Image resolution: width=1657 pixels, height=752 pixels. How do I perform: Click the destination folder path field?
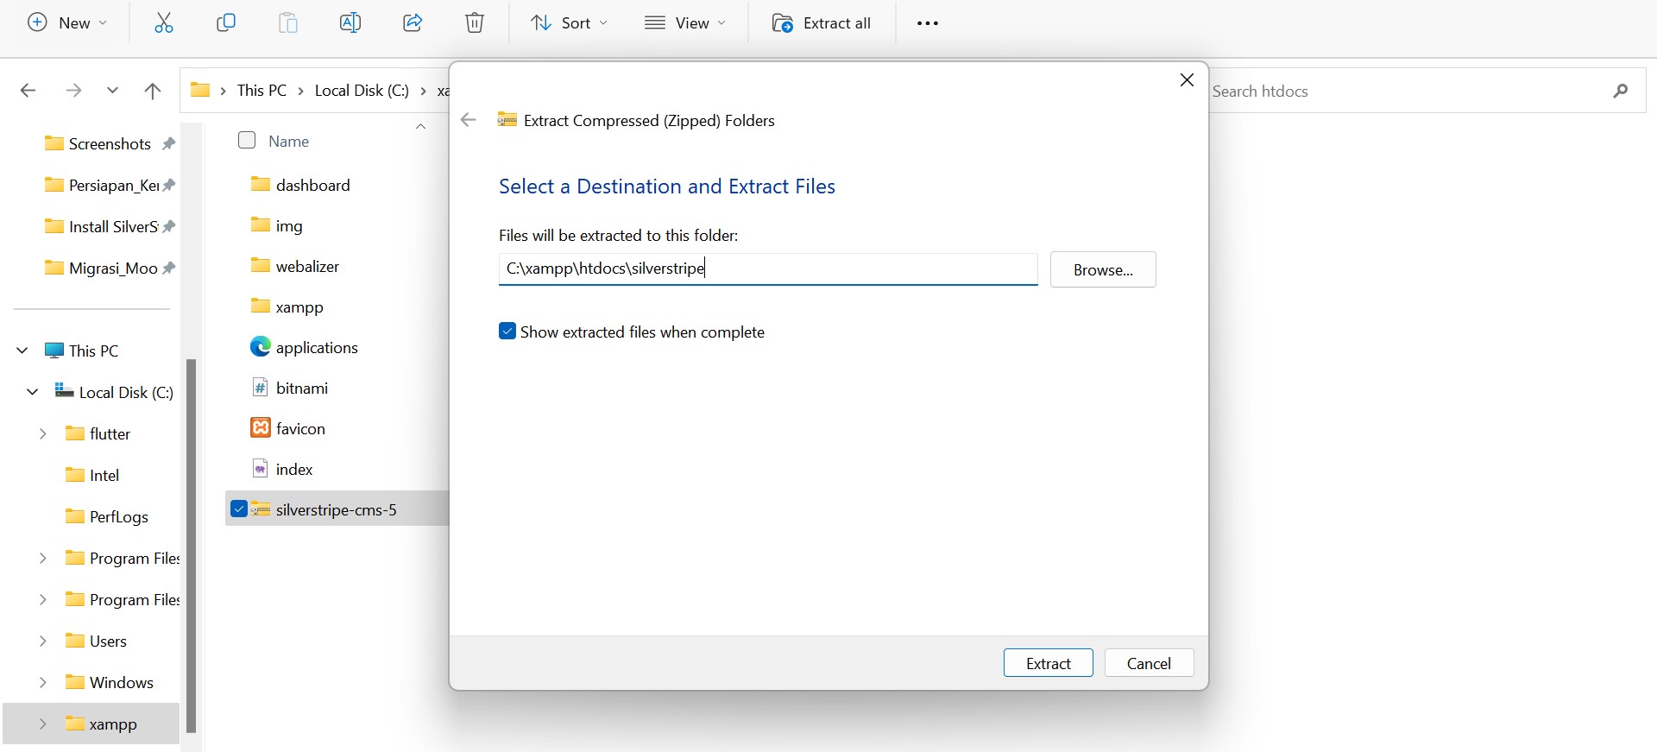pos(768,269)
